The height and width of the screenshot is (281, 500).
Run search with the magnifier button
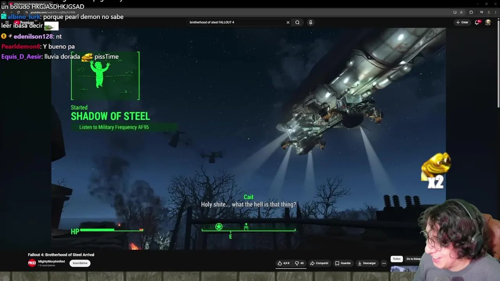click(x=297, y=22)
